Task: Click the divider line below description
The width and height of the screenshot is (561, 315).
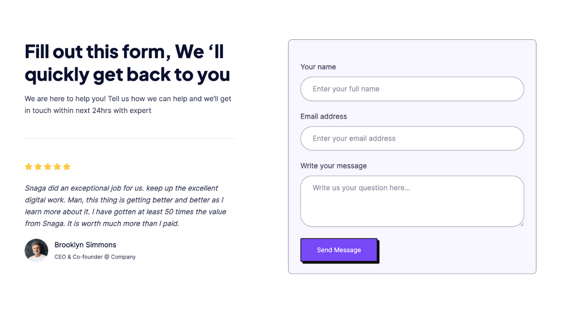Action: [130, 139]
